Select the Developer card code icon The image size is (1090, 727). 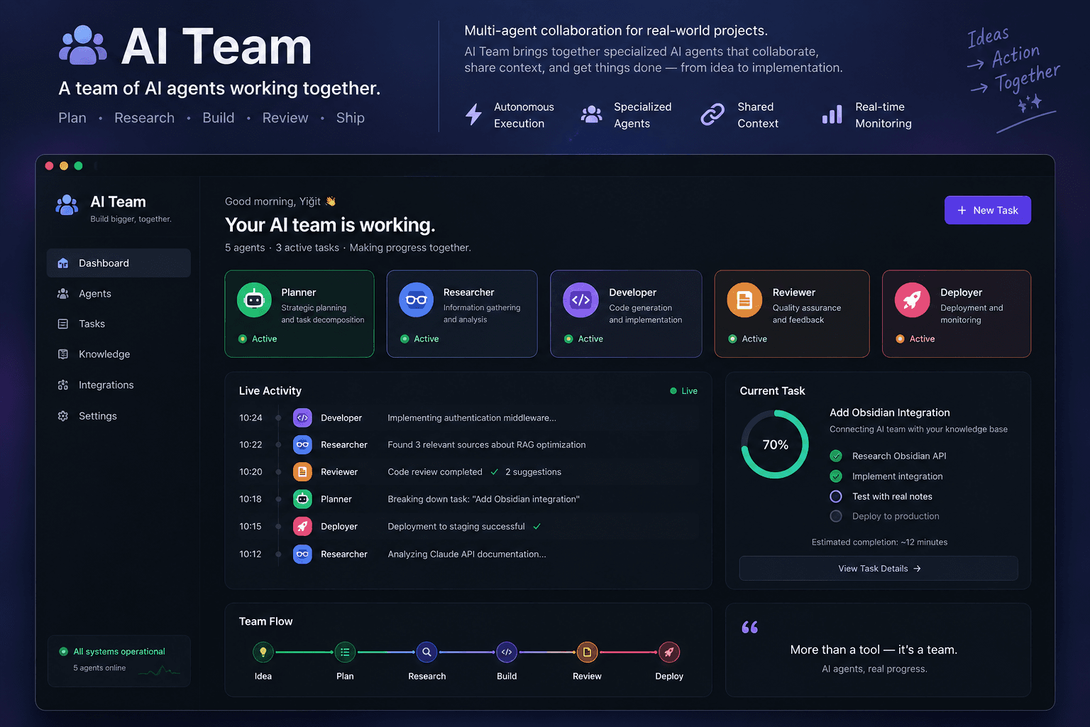pyautogui.click(x=580, y=300)
